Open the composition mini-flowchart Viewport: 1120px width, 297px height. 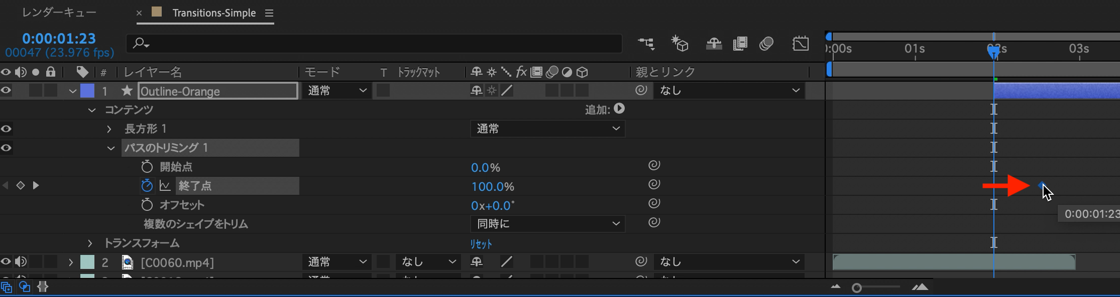click(x=646, y=44)
